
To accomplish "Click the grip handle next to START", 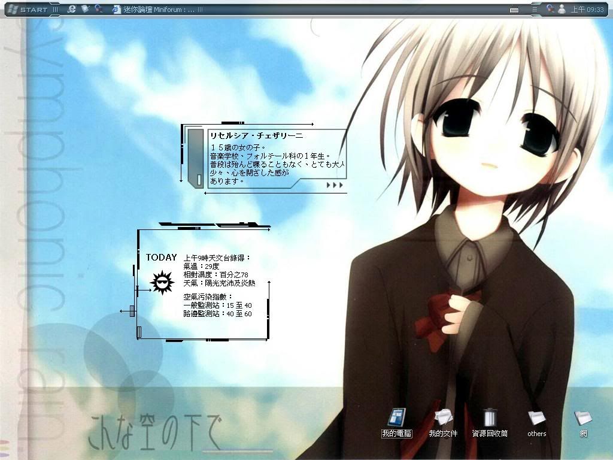I will [56, 10].
